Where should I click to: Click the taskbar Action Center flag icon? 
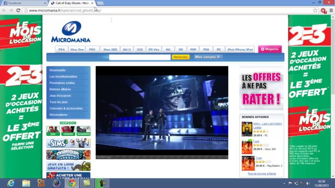click(290, 183)
